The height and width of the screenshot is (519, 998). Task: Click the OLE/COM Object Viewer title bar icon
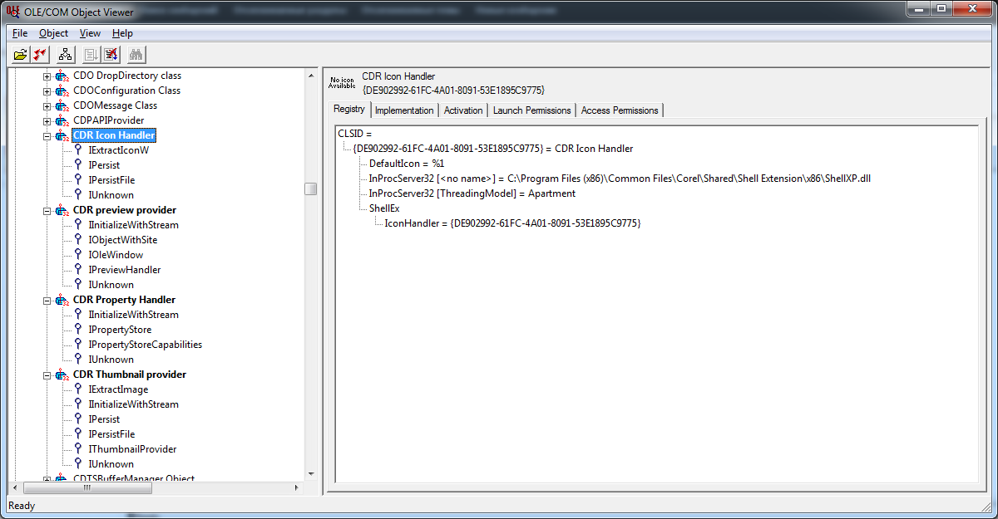click(12, 10)
